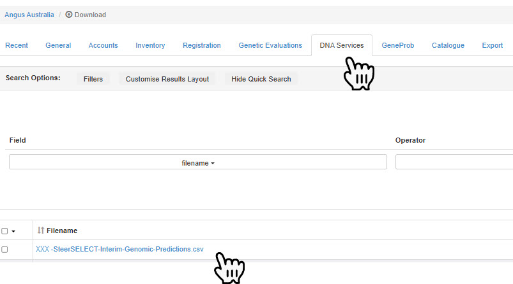Select the Inventory tab

click(150, 45)
